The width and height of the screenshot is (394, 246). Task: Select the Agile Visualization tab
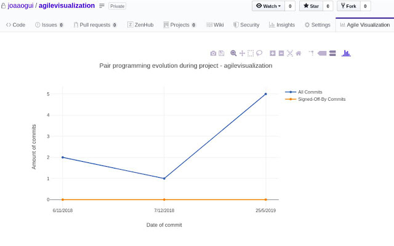click(x=365, y=25)
